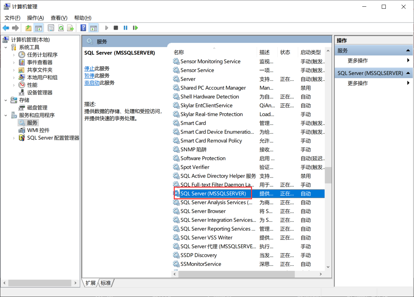Screen dimensions: 414x297
Task: Collapse the 系统工具 tree node
Action: (x=6, y=47)
